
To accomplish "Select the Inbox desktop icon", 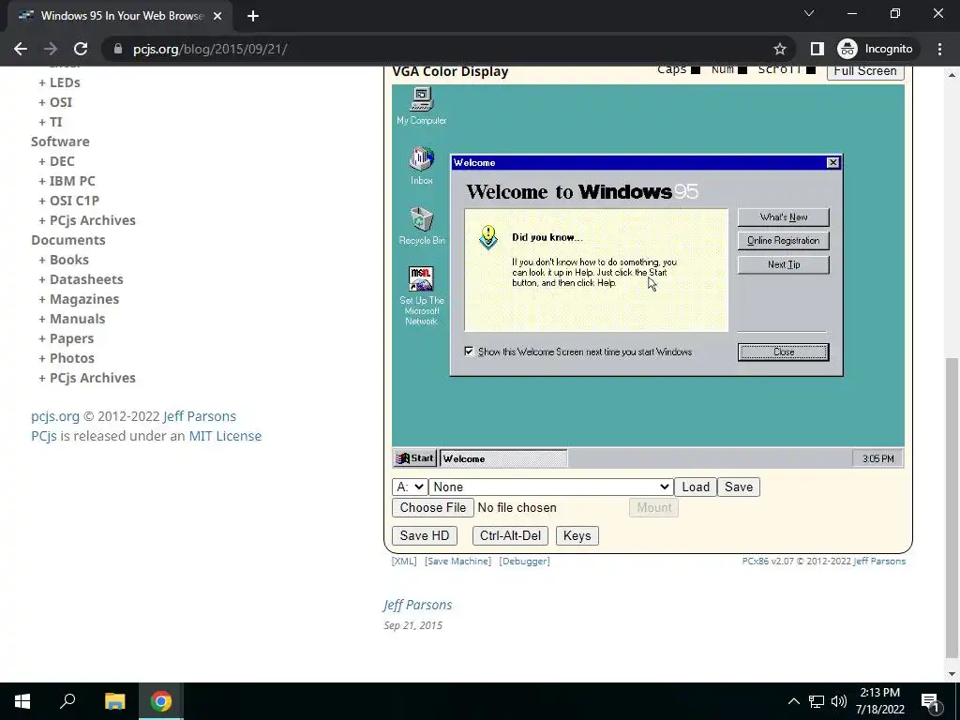I will pyautogui.click(x=421, y=165).
